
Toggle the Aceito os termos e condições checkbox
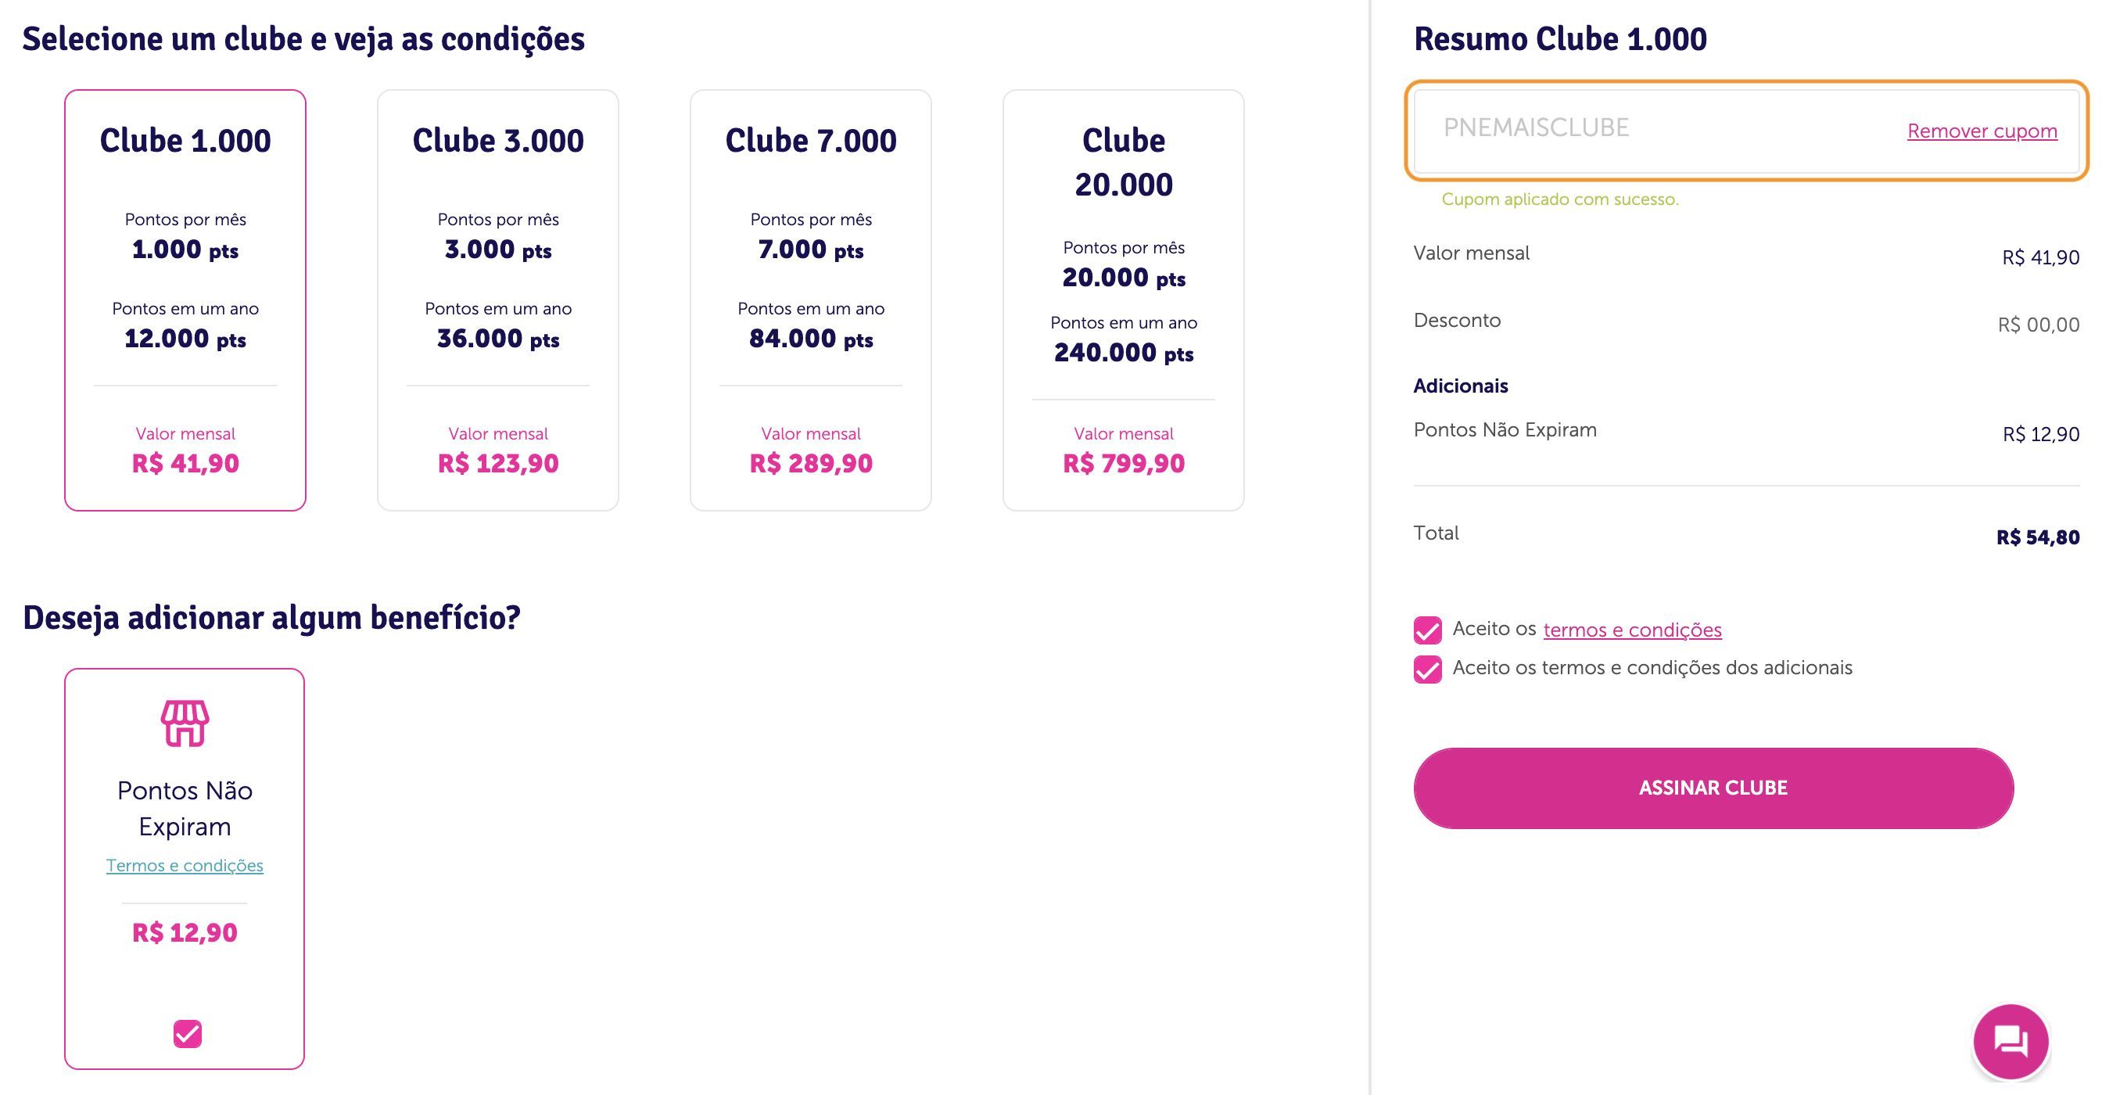(x=1427, y=630)
